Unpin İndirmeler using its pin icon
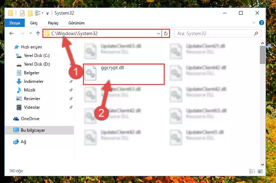Screen dimensions: 276x183 point(71,81)
